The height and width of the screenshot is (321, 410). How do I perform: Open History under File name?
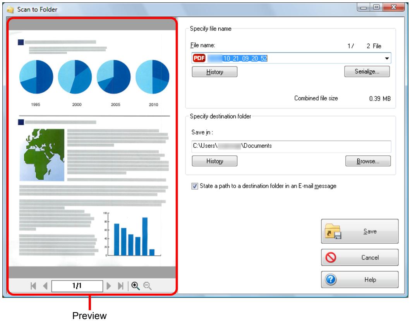(214, 72)
